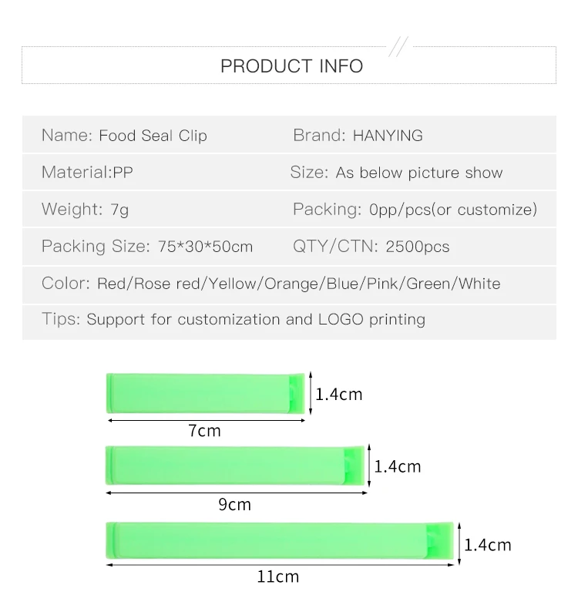Click the Packing Size 75*30*50cm entry
Screen dimensions: 578x612
click(147, 247)
